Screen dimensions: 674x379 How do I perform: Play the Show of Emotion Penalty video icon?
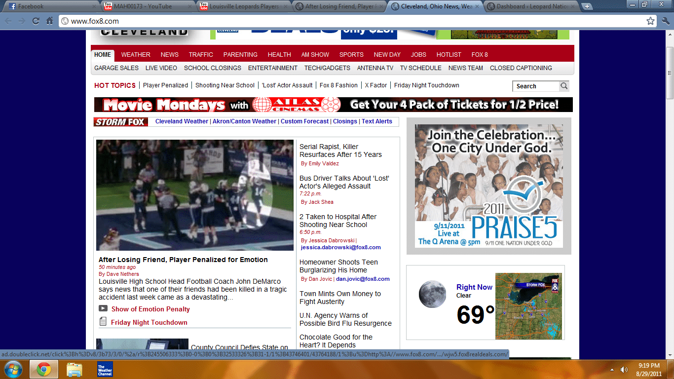pyautogui.click(x=103, y=308)
